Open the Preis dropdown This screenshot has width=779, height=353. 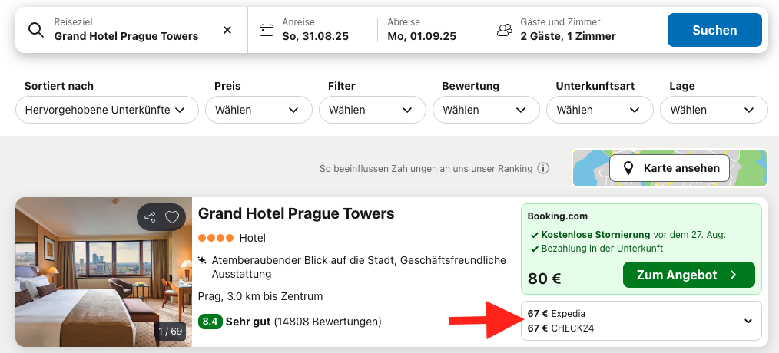(x=257, y=110)
